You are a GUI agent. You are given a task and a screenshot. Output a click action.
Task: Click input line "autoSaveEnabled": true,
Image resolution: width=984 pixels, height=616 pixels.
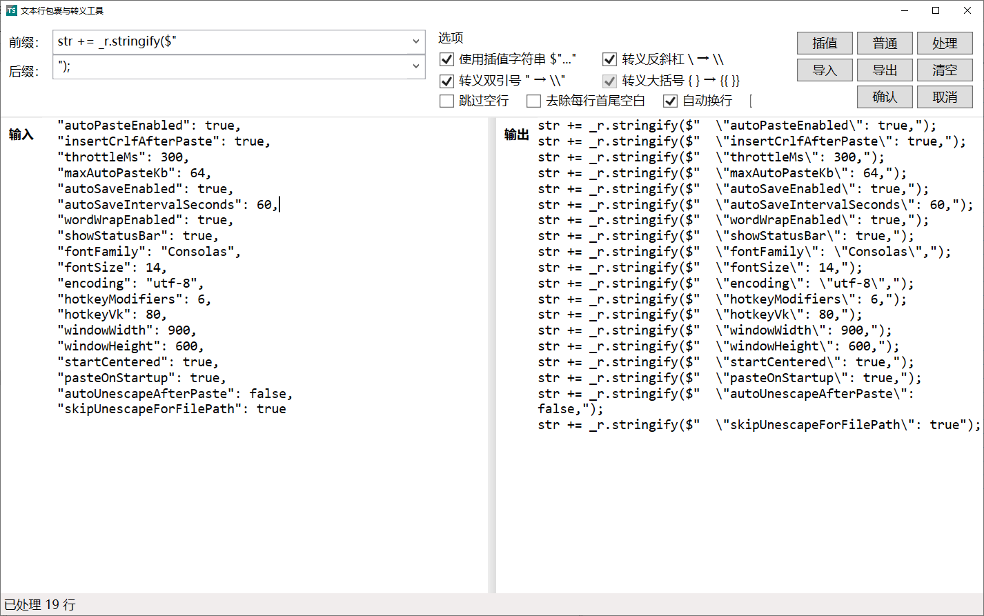(146, 189)
